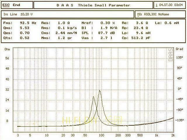Click the 1k frequency axis label

(x=156, y=135)
